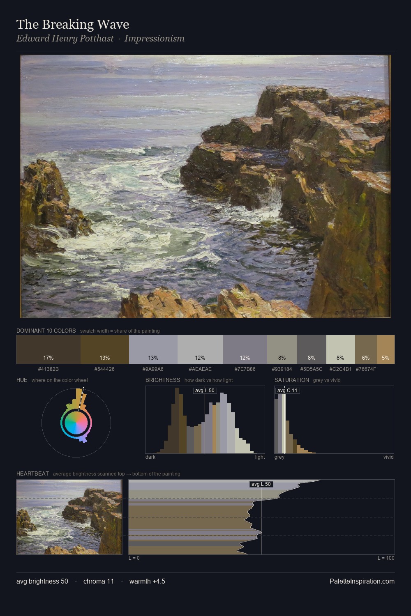Click the "BRIGHTNESS" section heading
Image resolution: width=411 pixels, height=616 pixels.
click(x=163, y=380)
